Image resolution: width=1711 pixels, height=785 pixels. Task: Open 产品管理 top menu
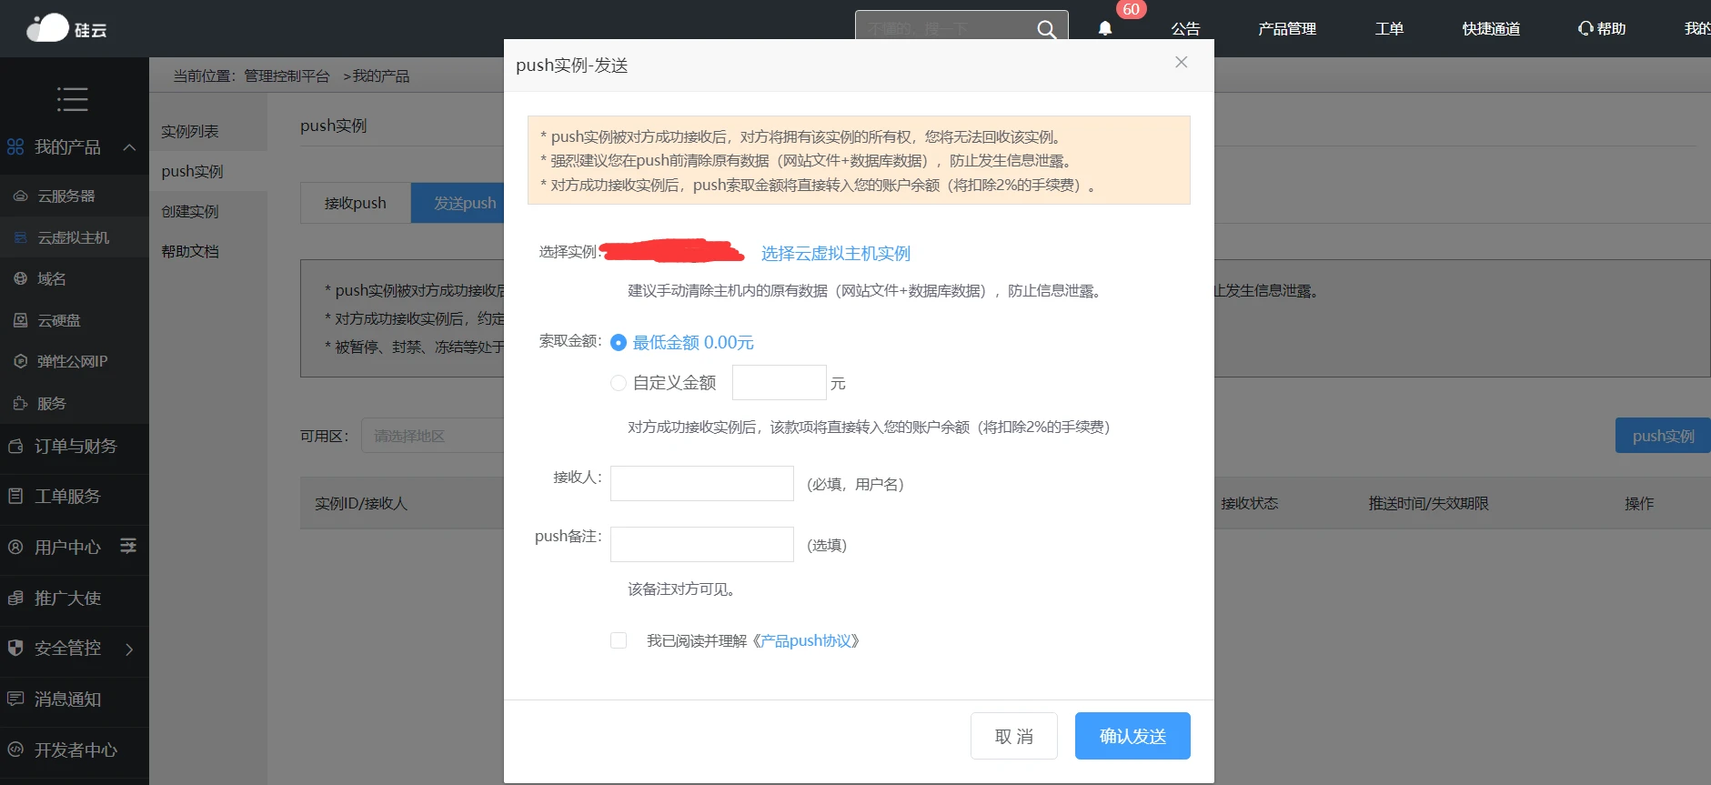(1287, 29)
